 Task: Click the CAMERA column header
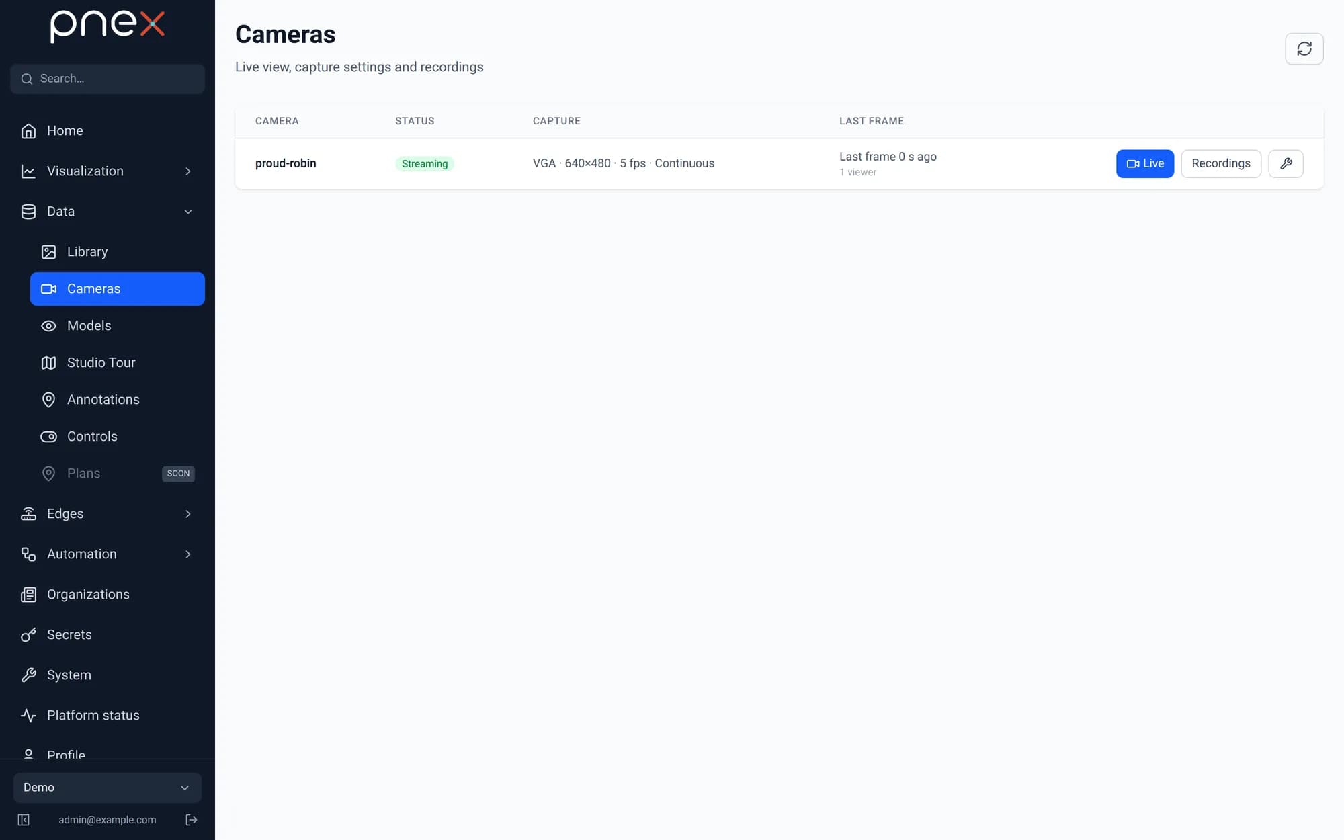tap(277, 121)
